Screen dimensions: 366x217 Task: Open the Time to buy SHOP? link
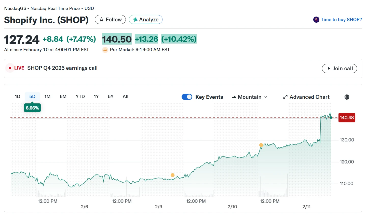tap(341, 20)
